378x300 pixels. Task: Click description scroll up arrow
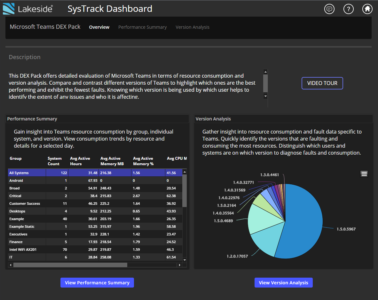(x=265, y=72)
